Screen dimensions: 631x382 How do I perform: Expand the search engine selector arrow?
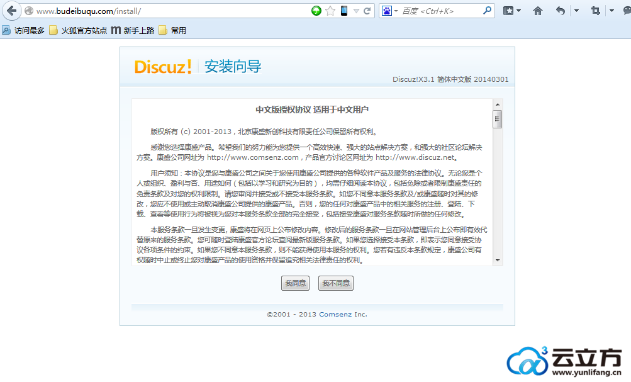pos(396,11)
